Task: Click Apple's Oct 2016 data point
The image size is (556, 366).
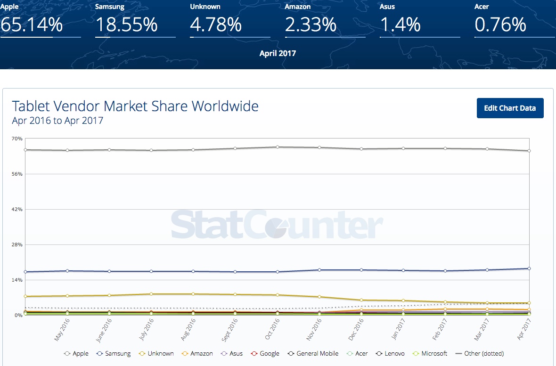Action: tap(277, 147)
